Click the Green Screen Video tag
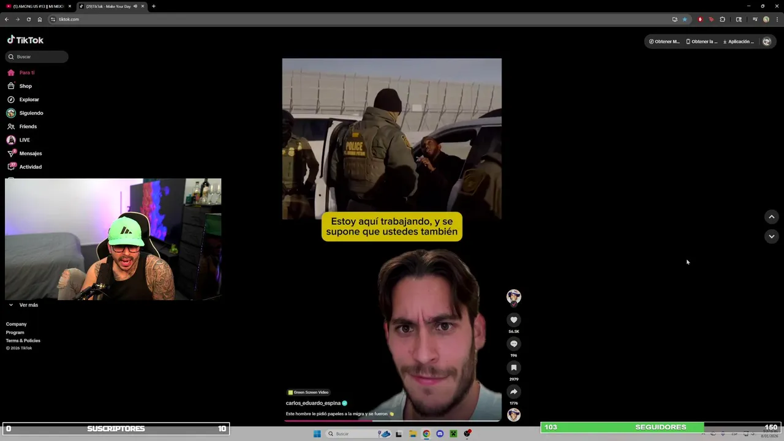The image size is (784, 441). click(x=308, y=392)
